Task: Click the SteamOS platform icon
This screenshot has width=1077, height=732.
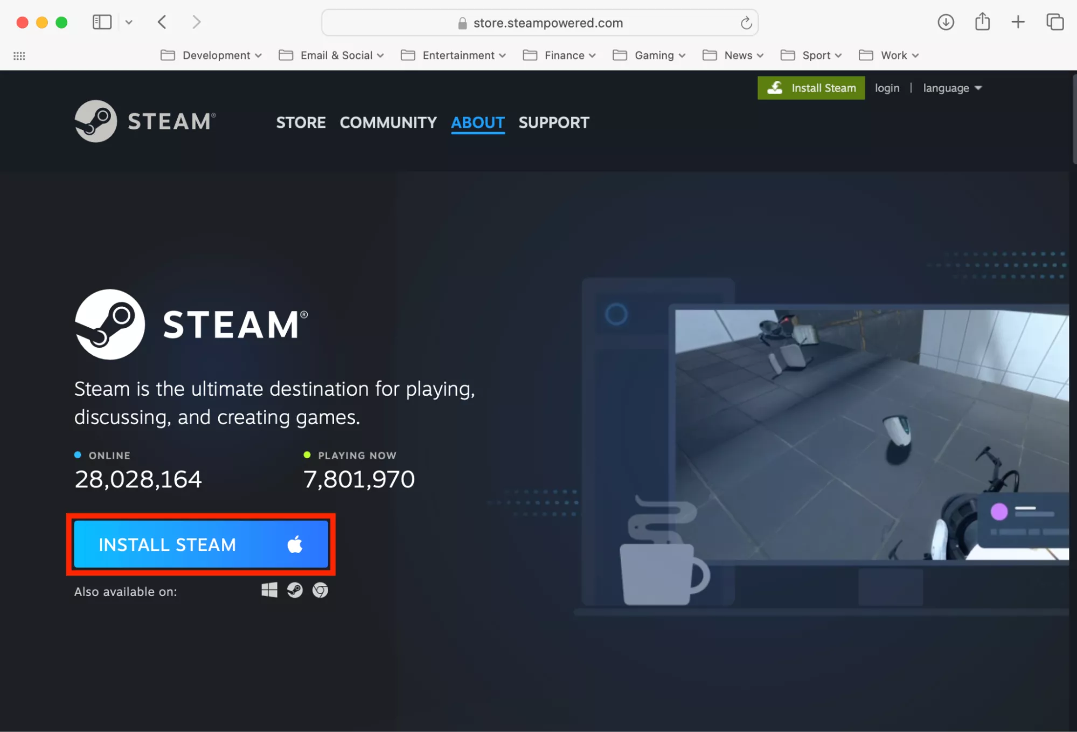Action: [295, 590]
